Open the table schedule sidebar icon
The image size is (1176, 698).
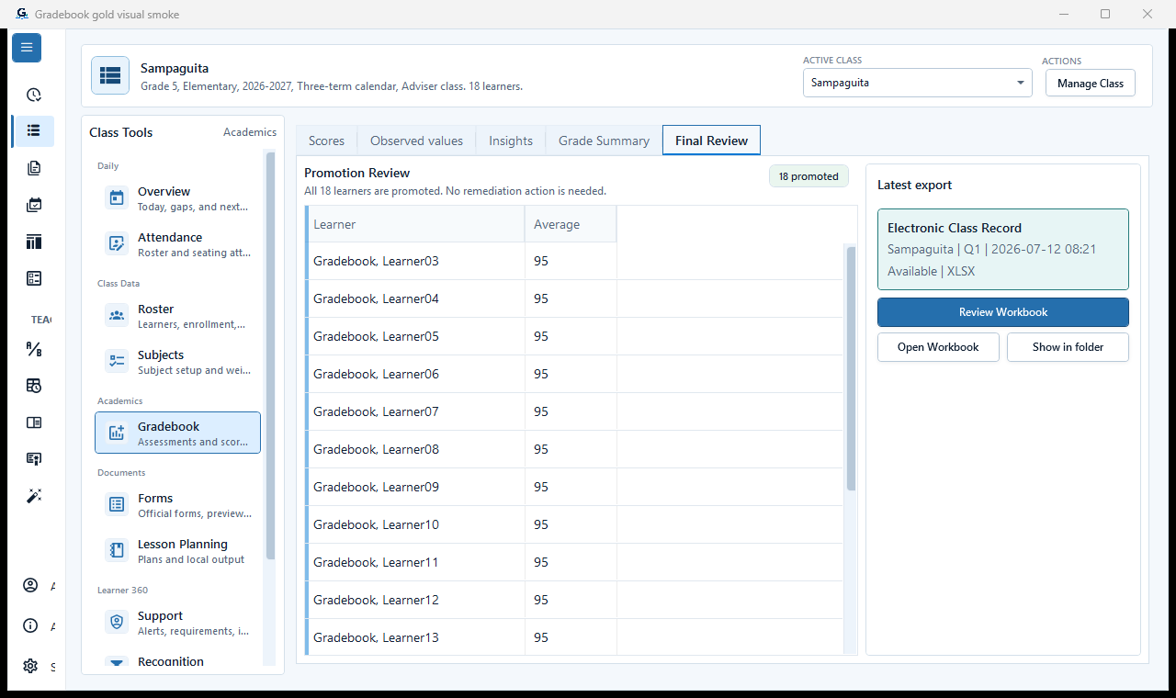coord(34,386)
